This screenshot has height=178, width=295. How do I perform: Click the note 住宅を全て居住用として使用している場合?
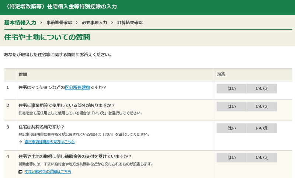(x=80, y=113)
